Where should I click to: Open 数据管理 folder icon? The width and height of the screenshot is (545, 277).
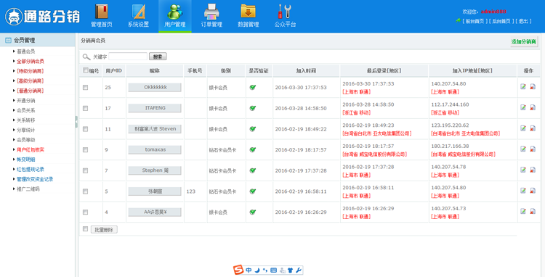[x=249, y=12]
